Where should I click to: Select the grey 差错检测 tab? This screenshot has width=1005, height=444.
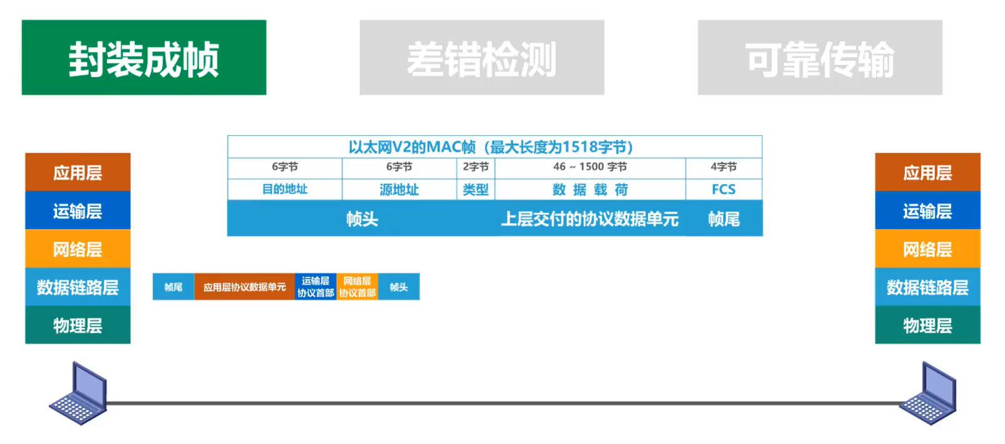(x=482, y=58)
